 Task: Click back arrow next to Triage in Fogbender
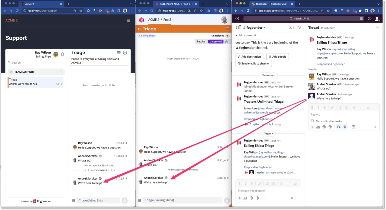pos(139,29)
